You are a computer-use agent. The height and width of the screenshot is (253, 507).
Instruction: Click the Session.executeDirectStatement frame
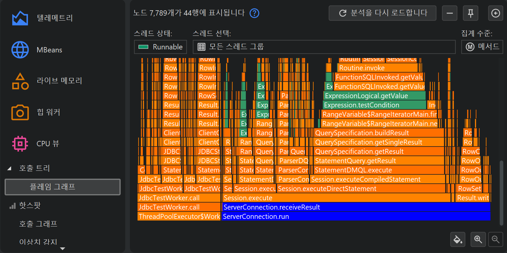coord(361,189)
